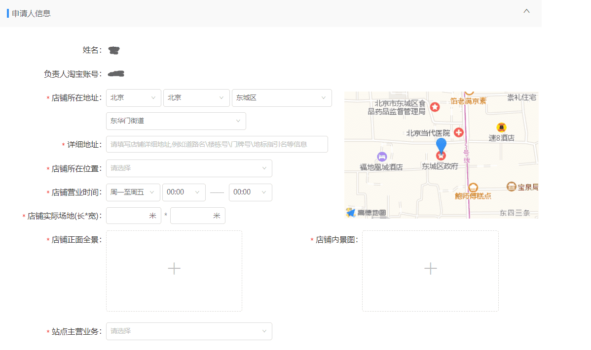Open the start time 00:00 dropdown
This screenshot has height=350, width=591.
point(184,192)
